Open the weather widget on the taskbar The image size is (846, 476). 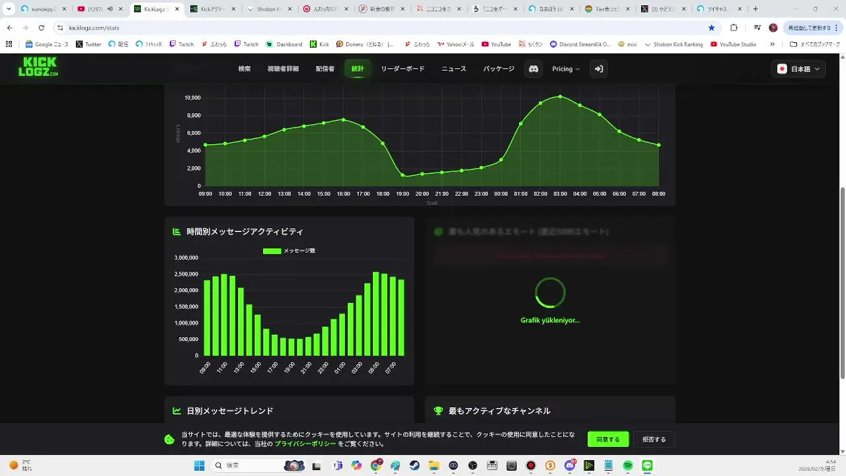point(20,465)
